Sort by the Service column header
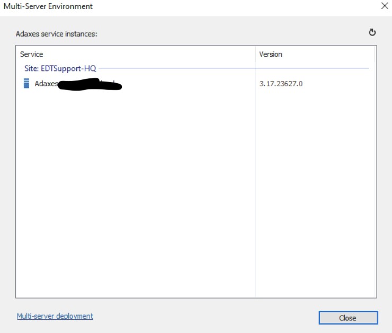 click(136, 54)
